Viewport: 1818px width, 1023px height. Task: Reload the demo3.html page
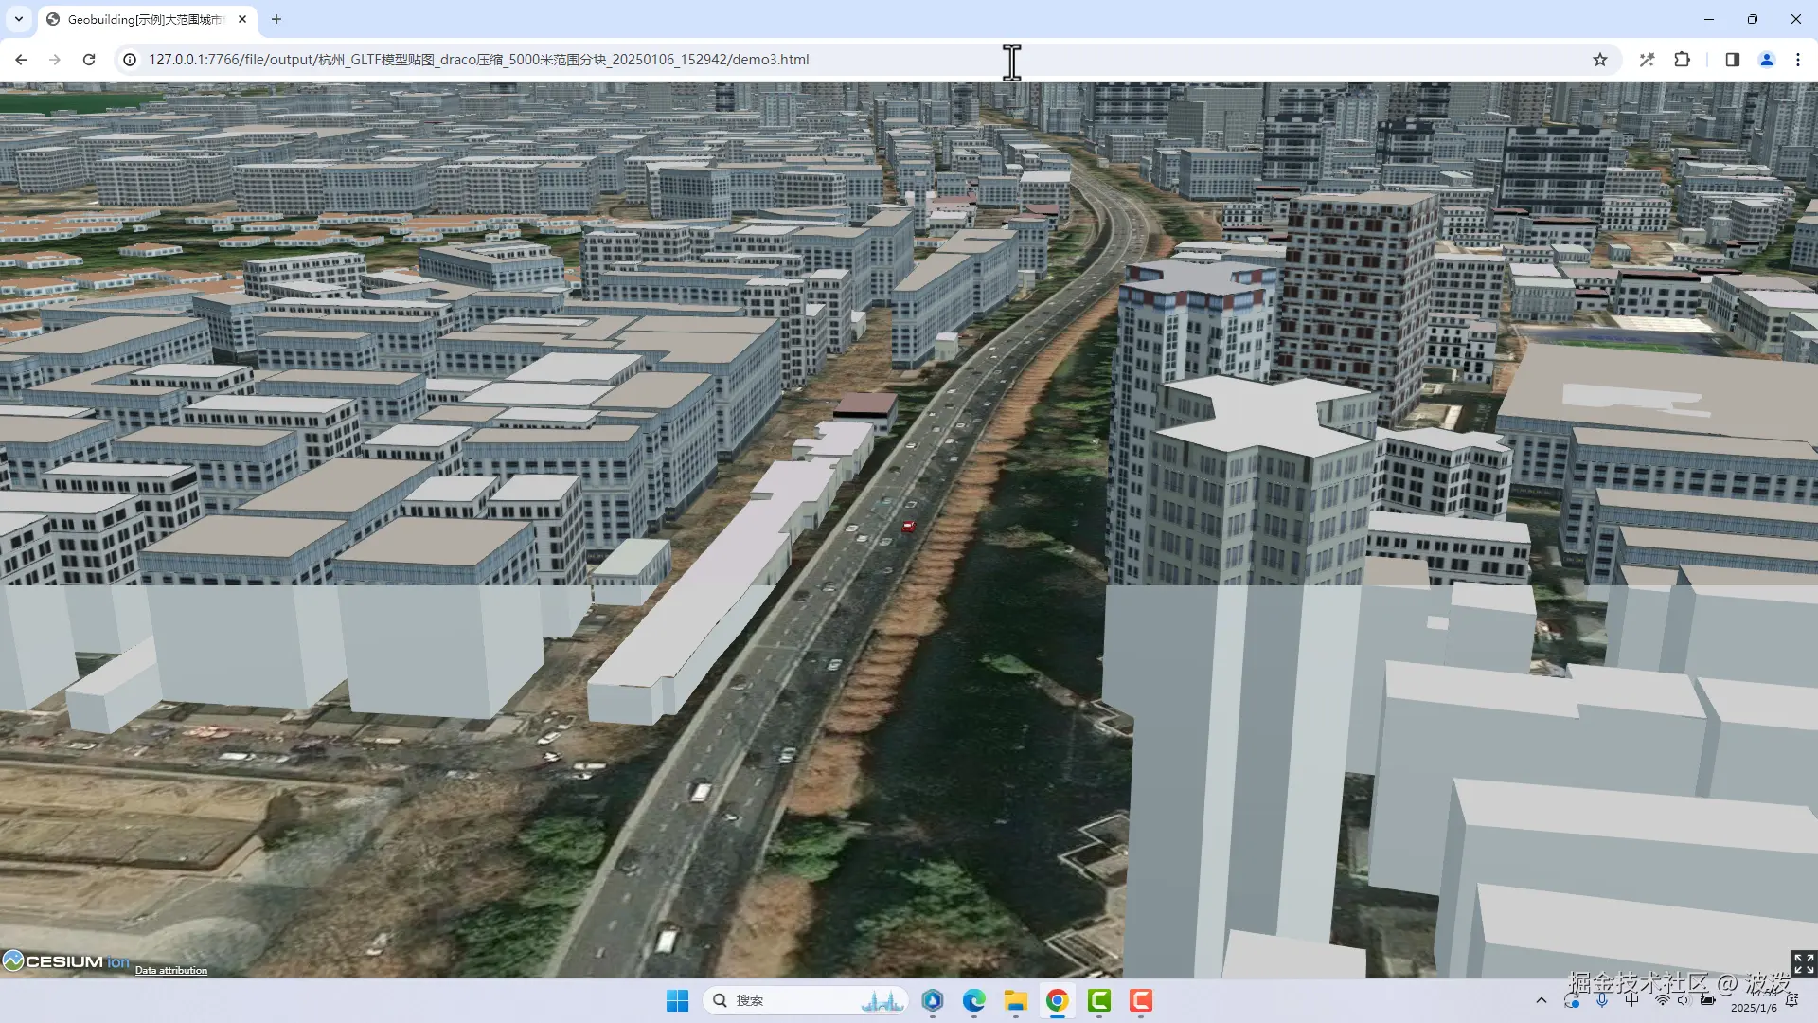coord(89,60)
